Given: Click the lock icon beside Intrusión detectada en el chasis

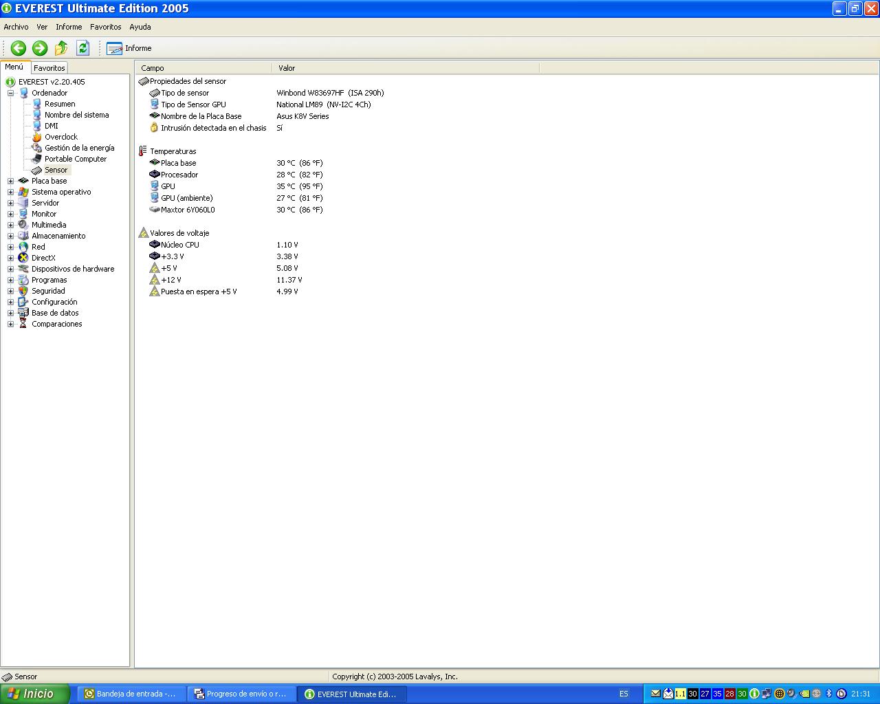Looking at the screenshot, I should click(155, 128).
